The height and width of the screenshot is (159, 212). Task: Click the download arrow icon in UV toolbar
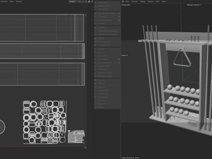92,1
